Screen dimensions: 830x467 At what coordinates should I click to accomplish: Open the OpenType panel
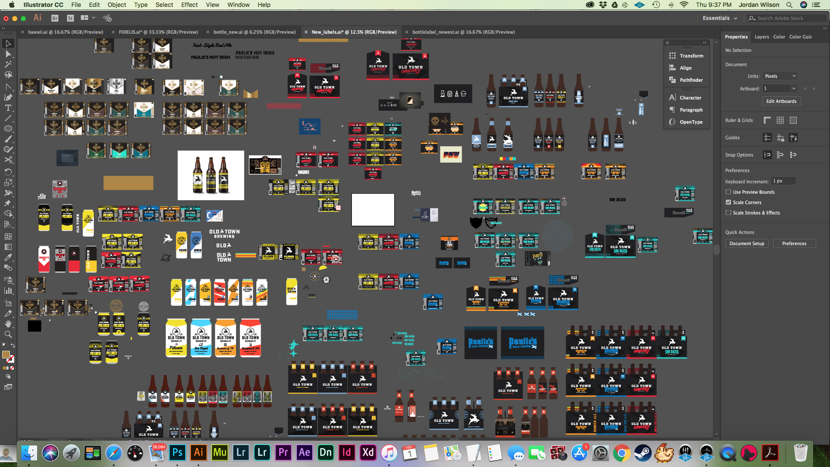(686, 122)
